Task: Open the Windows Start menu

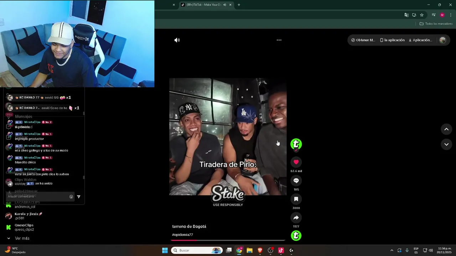Action: 165,250
